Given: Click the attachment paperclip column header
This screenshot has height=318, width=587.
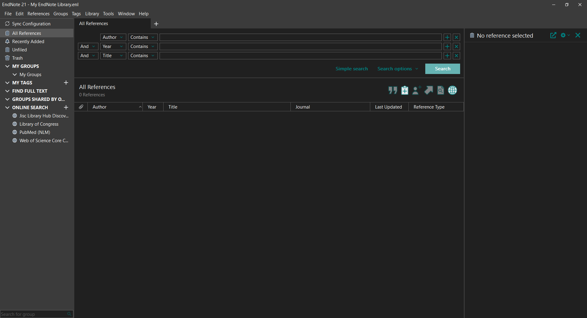Looking at the screenshot, I should point(81,107).
